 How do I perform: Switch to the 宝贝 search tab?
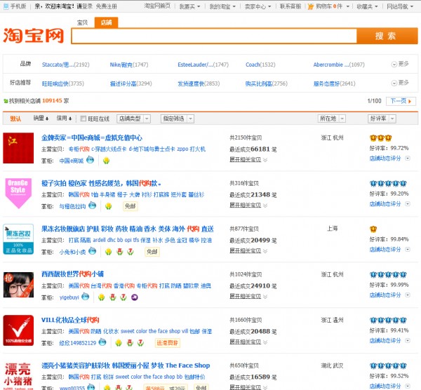point(82,22)
